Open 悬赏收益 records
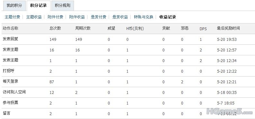Viewport: 255px width, 119px height. tap(120, 17)
